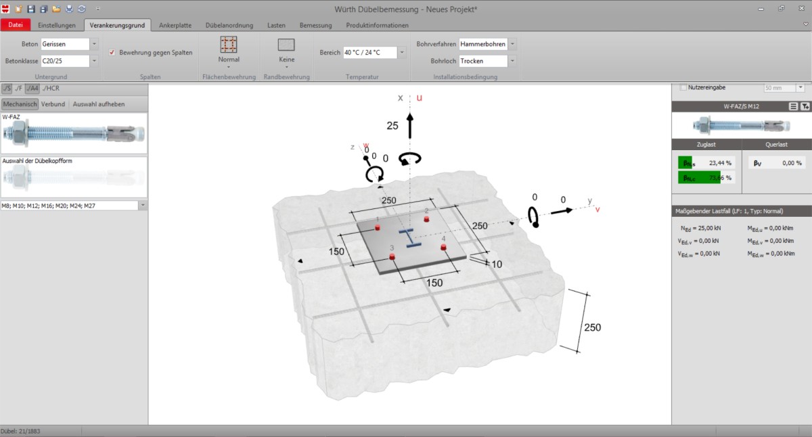Click the rotation moment icon near y axis
This screenshot has width=812, height=437.
coord(535,217)
